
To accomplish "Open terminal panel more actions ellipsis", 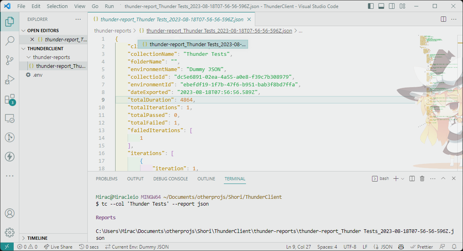I will 433,179.
